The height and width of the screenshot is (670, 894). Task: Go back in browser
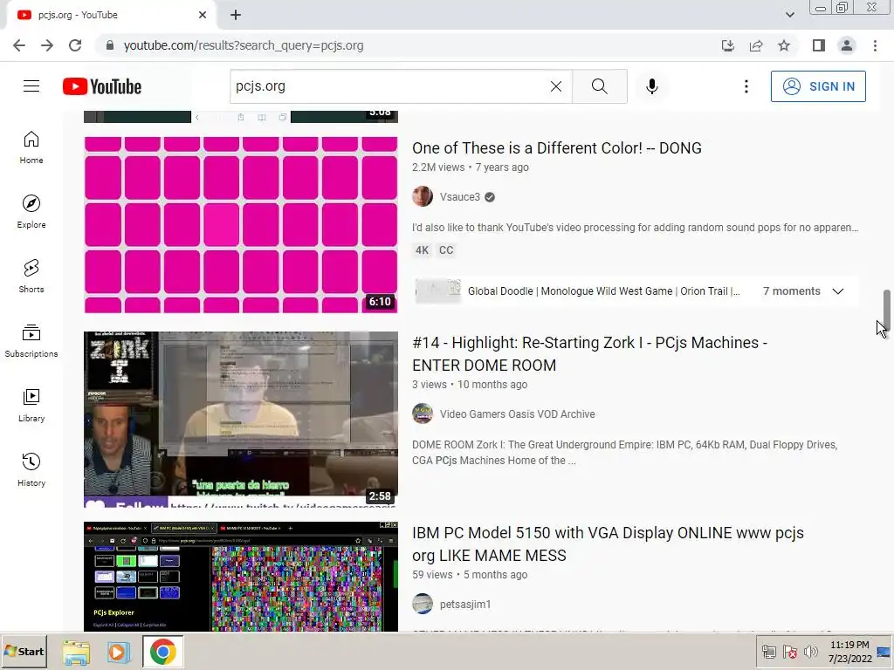(19, 45)
